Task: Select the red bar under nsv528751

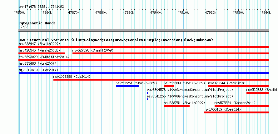Action: click(177, 106)
